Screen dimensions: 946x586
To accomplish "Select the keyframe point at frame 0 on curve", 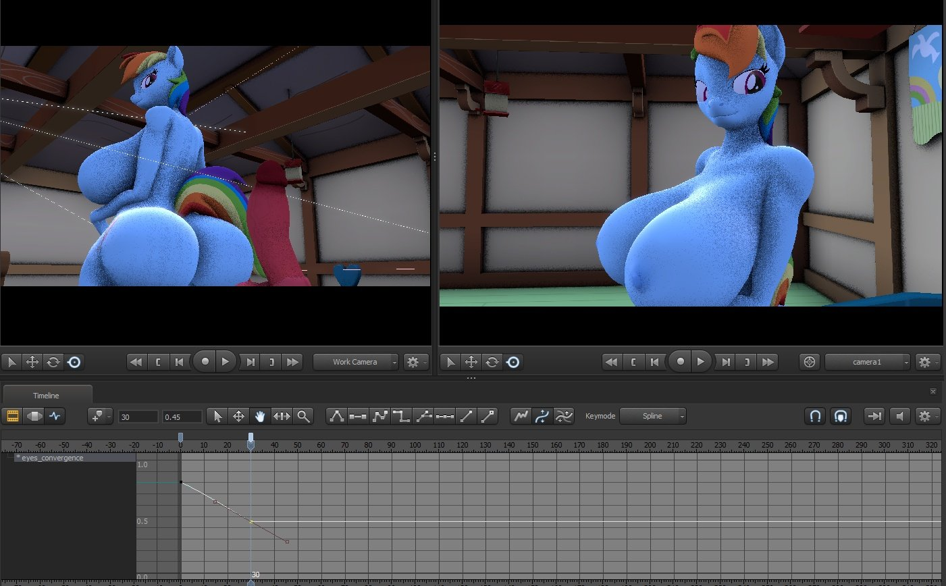I will click(x=181, y=482).
